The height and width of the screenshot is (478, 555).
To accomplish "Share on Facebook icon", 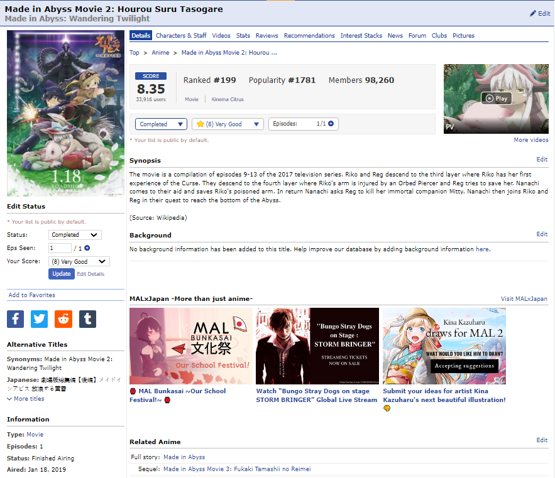I will [x=16, y=319].
